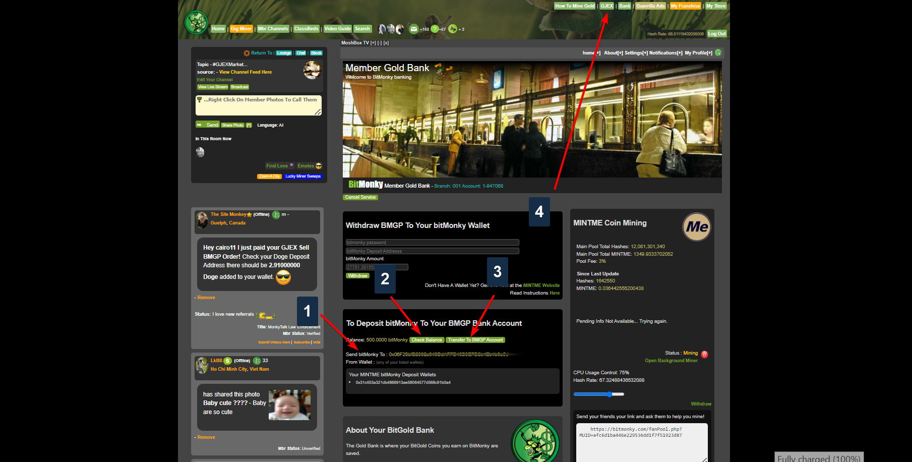Click the Send message button

[207, 125]
